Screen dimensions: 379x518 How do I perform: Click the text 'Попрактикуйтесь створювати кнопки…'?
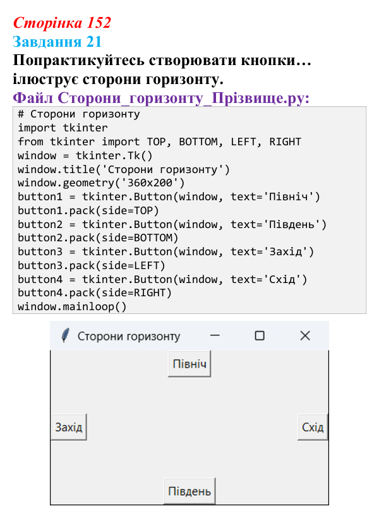click(162, 61)
